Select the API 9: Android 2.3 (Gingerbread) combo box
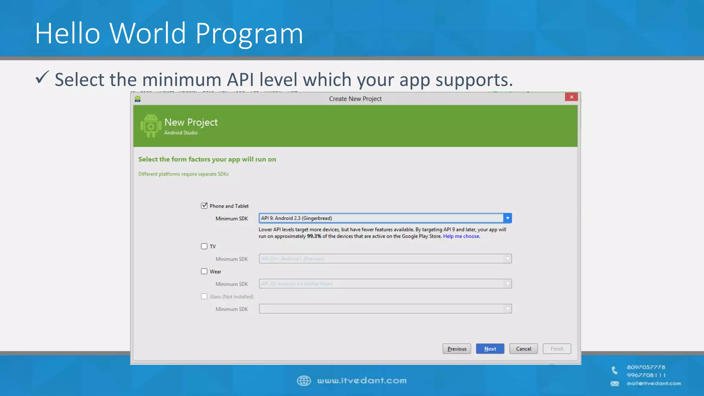The height and width of the screenshot is (396, 704). click(x=385, y=218)
